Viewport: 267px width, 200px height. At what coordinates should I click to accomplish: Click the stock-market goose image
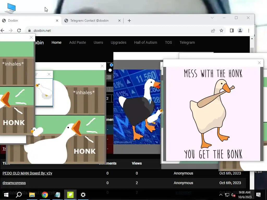137,107
